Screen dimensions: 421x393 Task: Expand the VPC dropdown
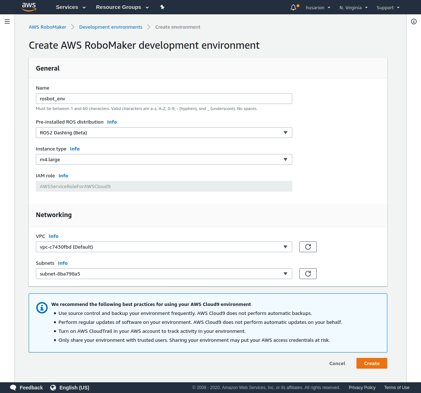[x=164, y=247]
